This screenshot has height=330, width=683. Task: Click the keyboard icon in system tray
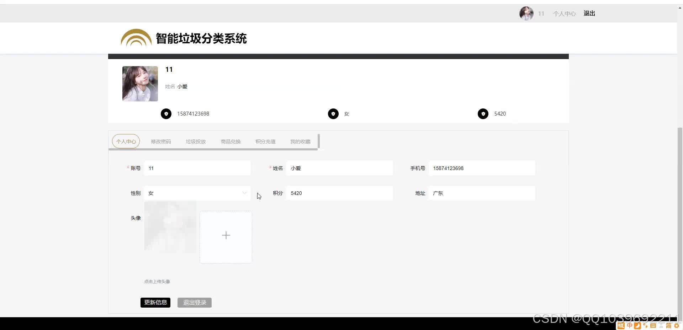click(x=653, y=325)
